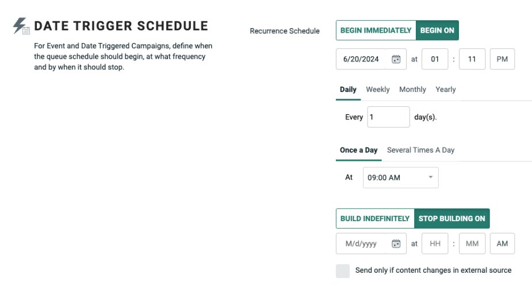Viewport: 532px width, 294px height.
Task: Select the Begin On option
Action: pyautogui.click(x=437, y=30)
